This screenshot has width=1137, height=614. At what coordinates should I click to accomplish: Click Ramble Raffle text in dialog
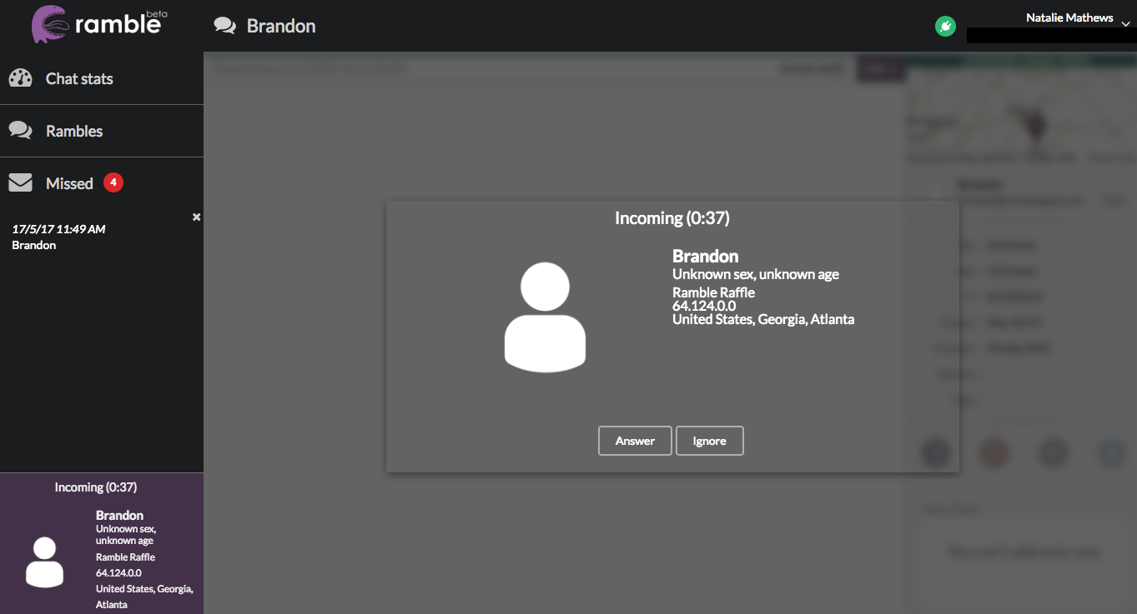pos(713,292)
